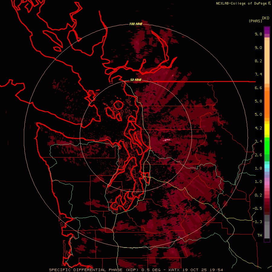Click the bright high-KDP echo east of the radar
The width and height of the screenshot is (272, 272).
(167, 140)
